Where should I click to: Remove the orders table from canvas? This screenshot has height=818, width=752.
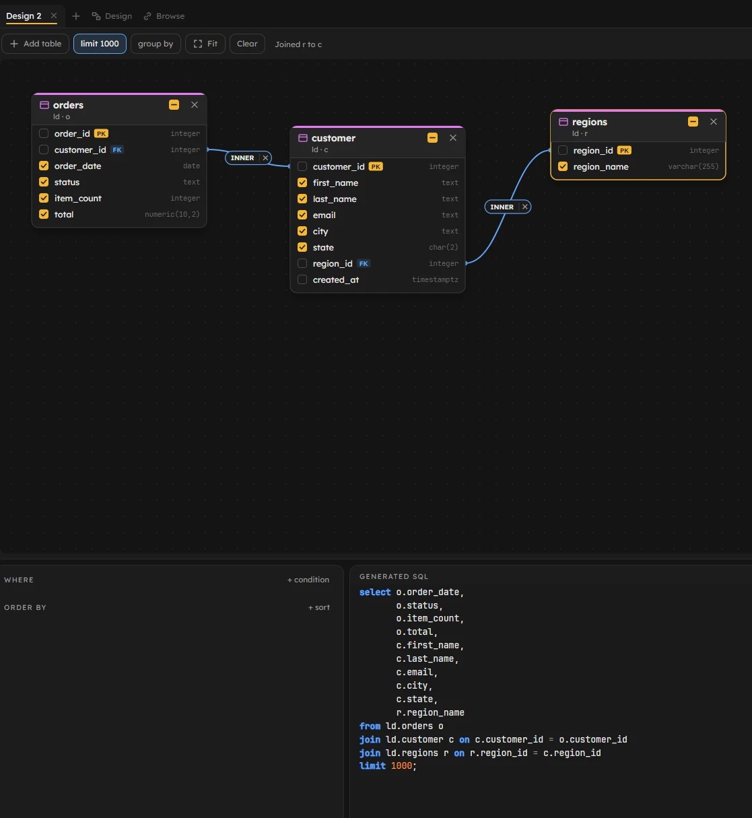(195, 105)
